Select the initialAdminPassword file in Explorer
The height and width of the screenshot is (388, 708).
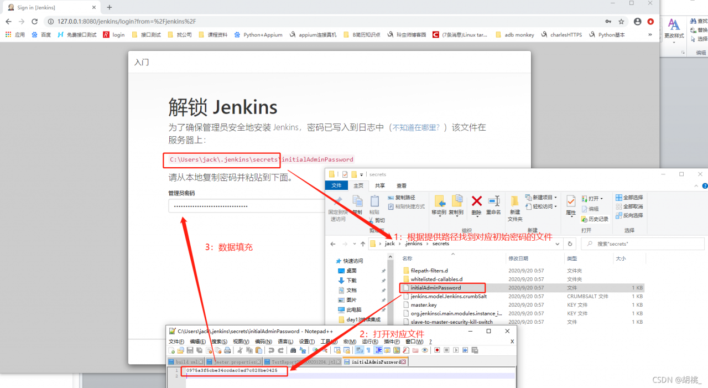click(436, 288)
